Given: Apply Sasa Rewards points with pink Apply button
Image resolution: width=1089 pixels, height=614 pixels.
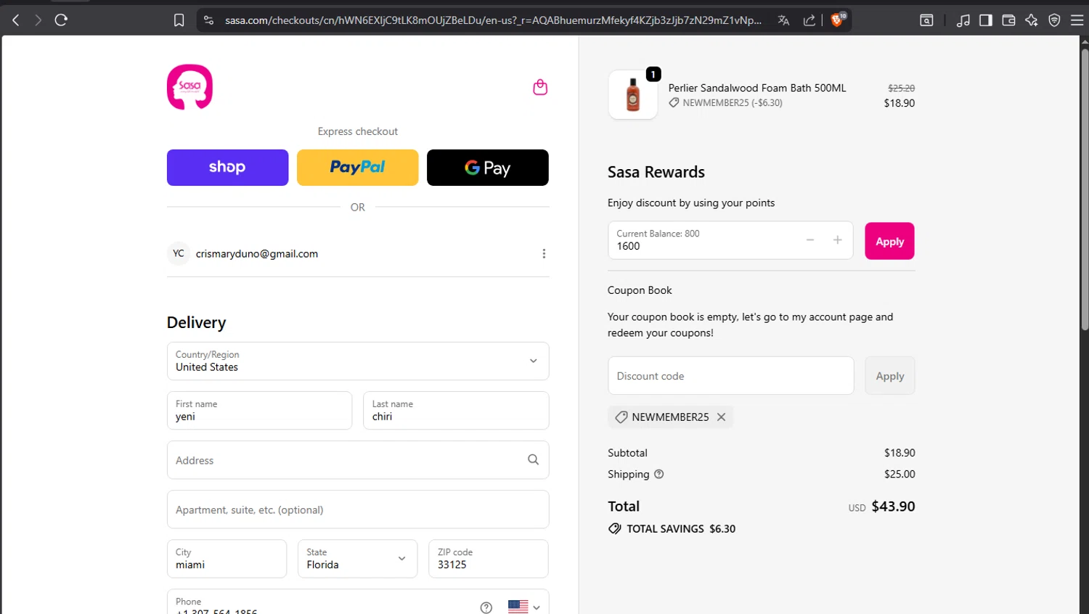Looking at the screenshot, I should pyautogui.click(x=889, y=241).
